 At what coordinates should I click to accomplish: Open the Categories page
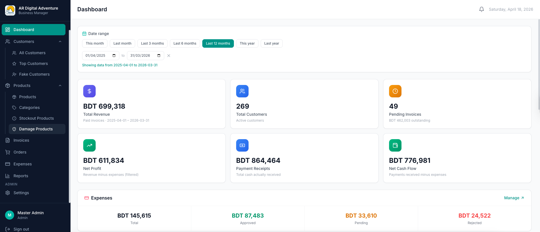tap(37, 108)
